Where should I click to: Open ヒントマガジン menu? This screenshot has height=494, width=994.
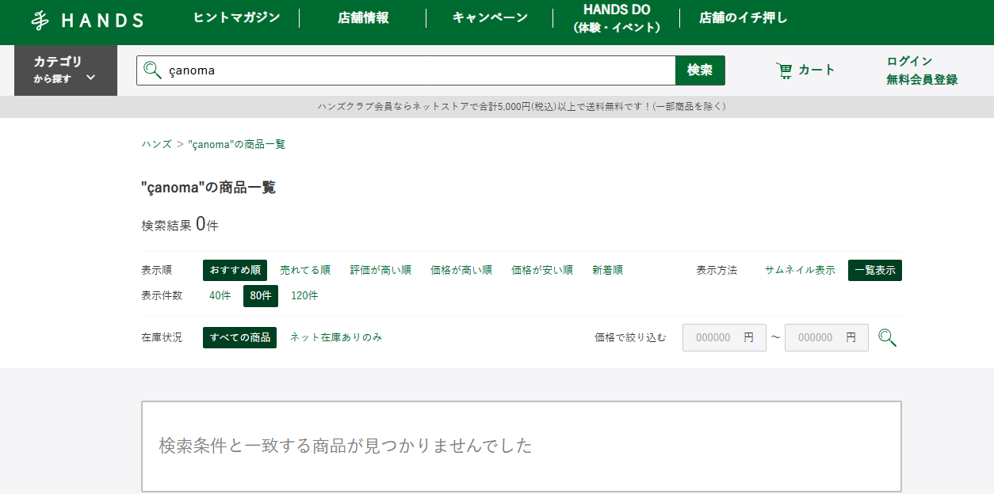(237, 17)
